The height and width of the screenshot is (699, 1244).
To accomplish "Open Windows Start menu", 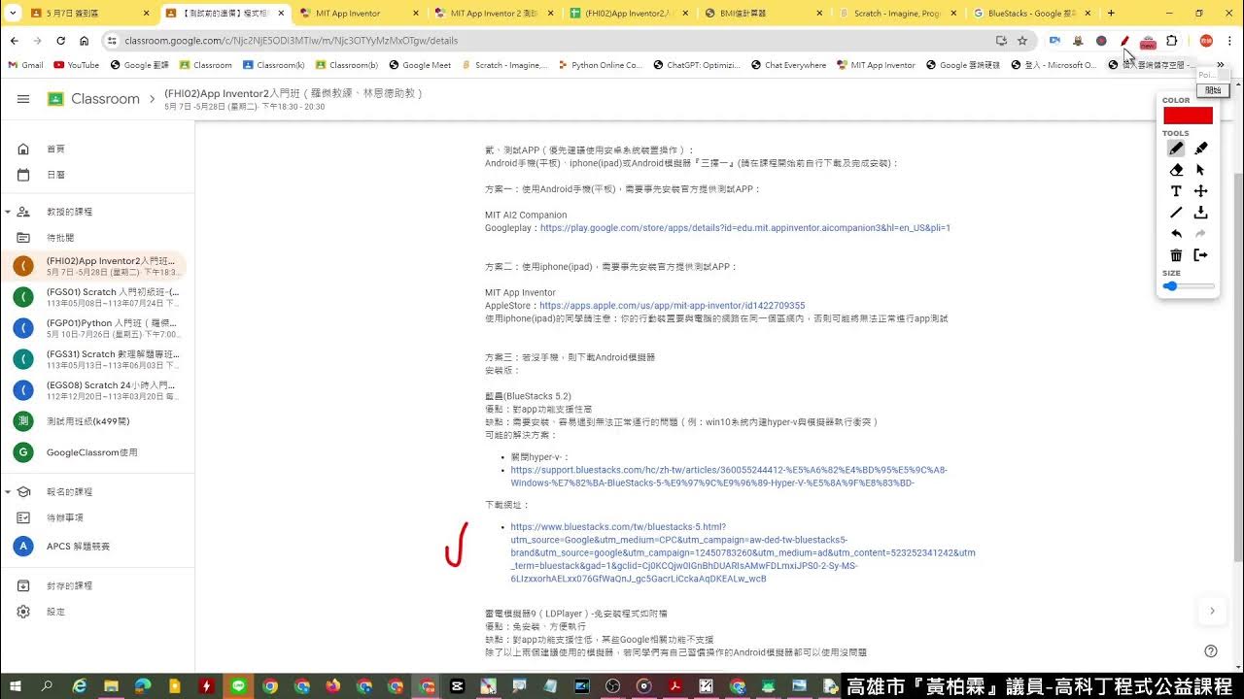I will point(17,686).
